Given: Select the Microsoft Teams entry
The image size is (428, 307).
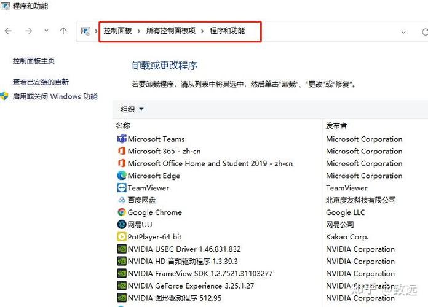Looking at the screenshot, I should [156, 139].
